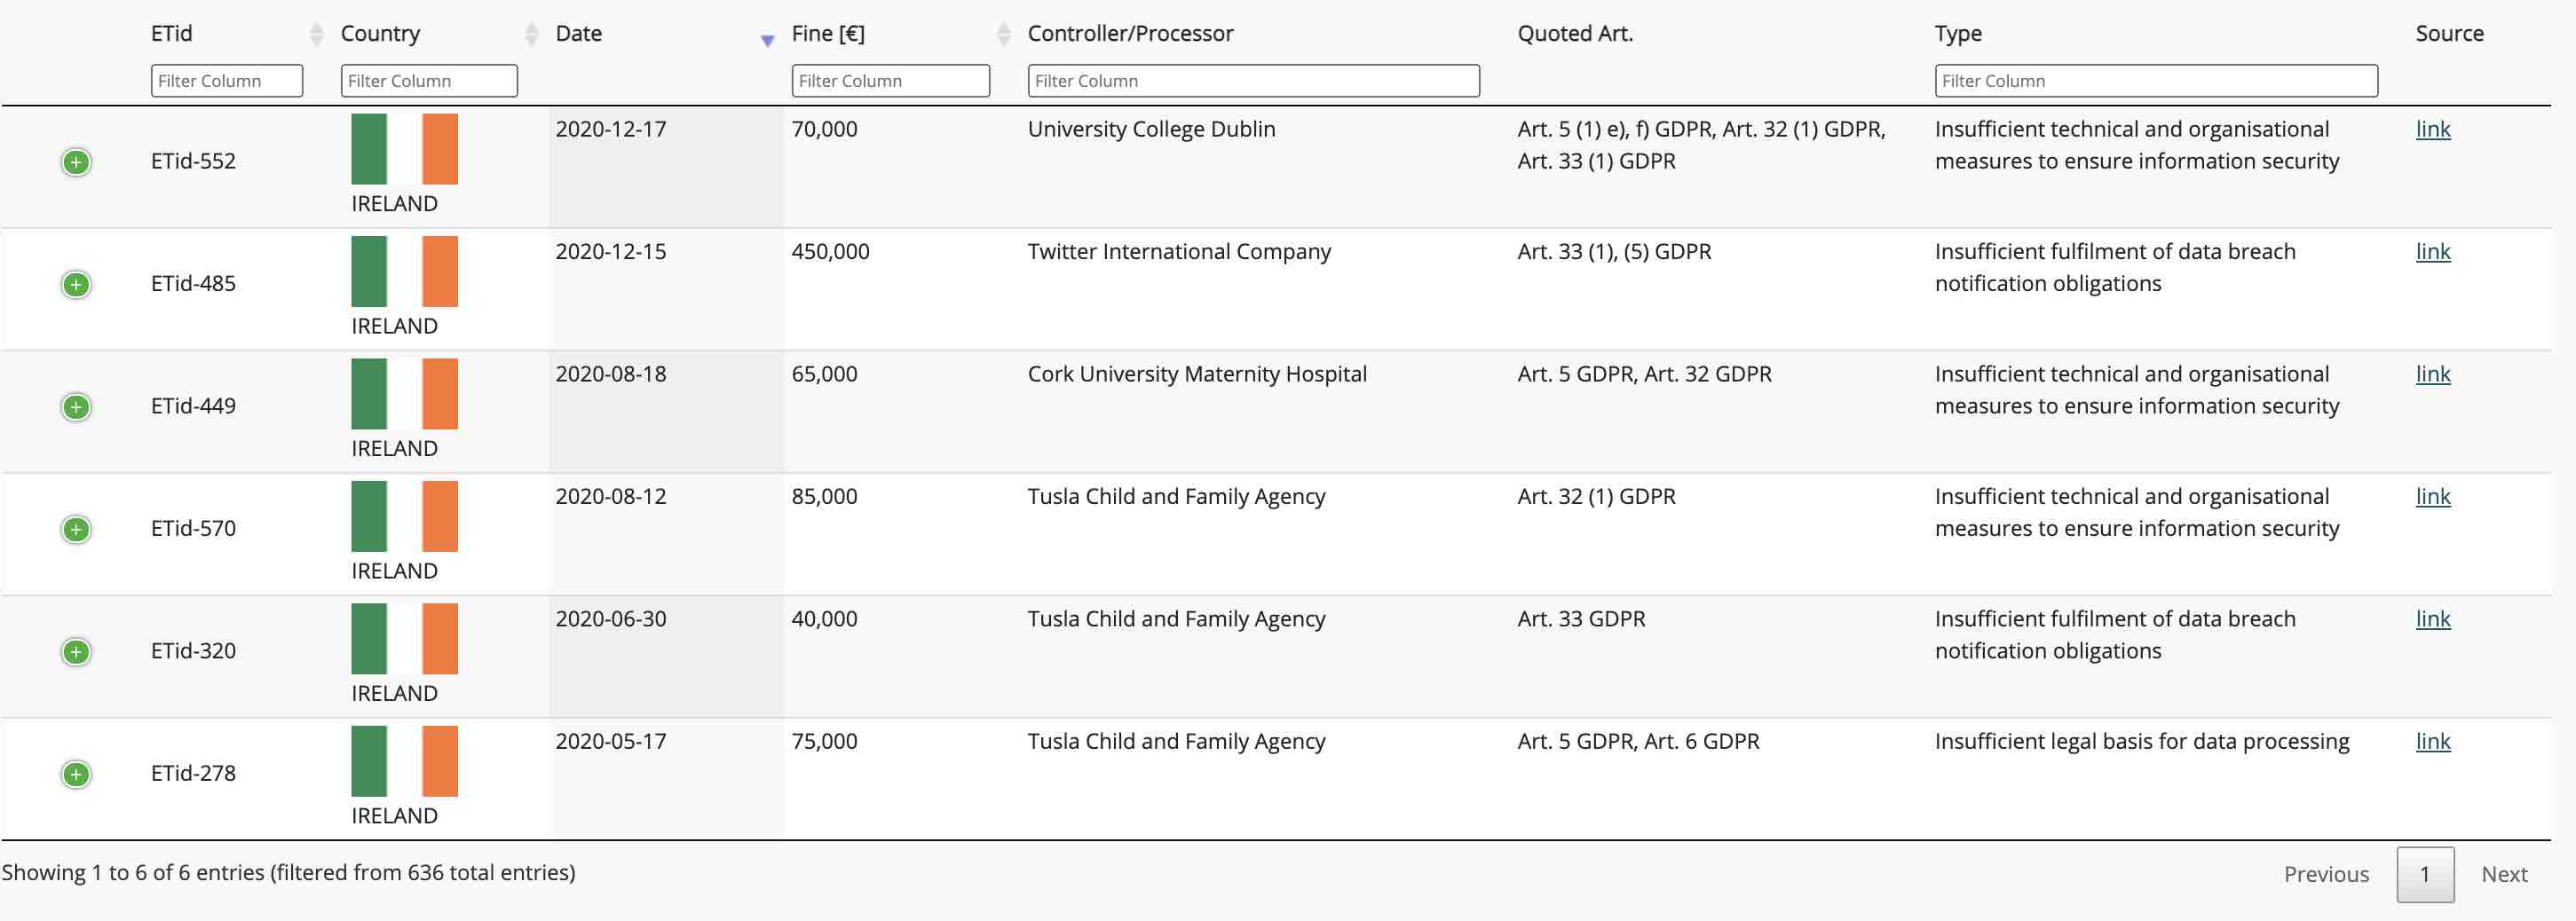Click 'Art. 5 GDPR, Art. 6 GDPR' cell
This screenshot has height=921, width=2576.
coord(1638,742)
